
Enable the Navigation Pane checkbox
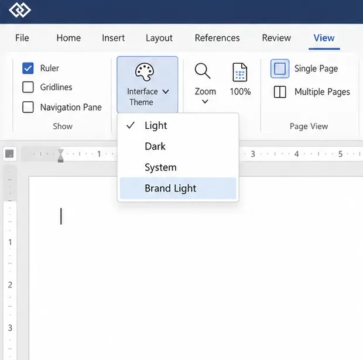[28, 107]
